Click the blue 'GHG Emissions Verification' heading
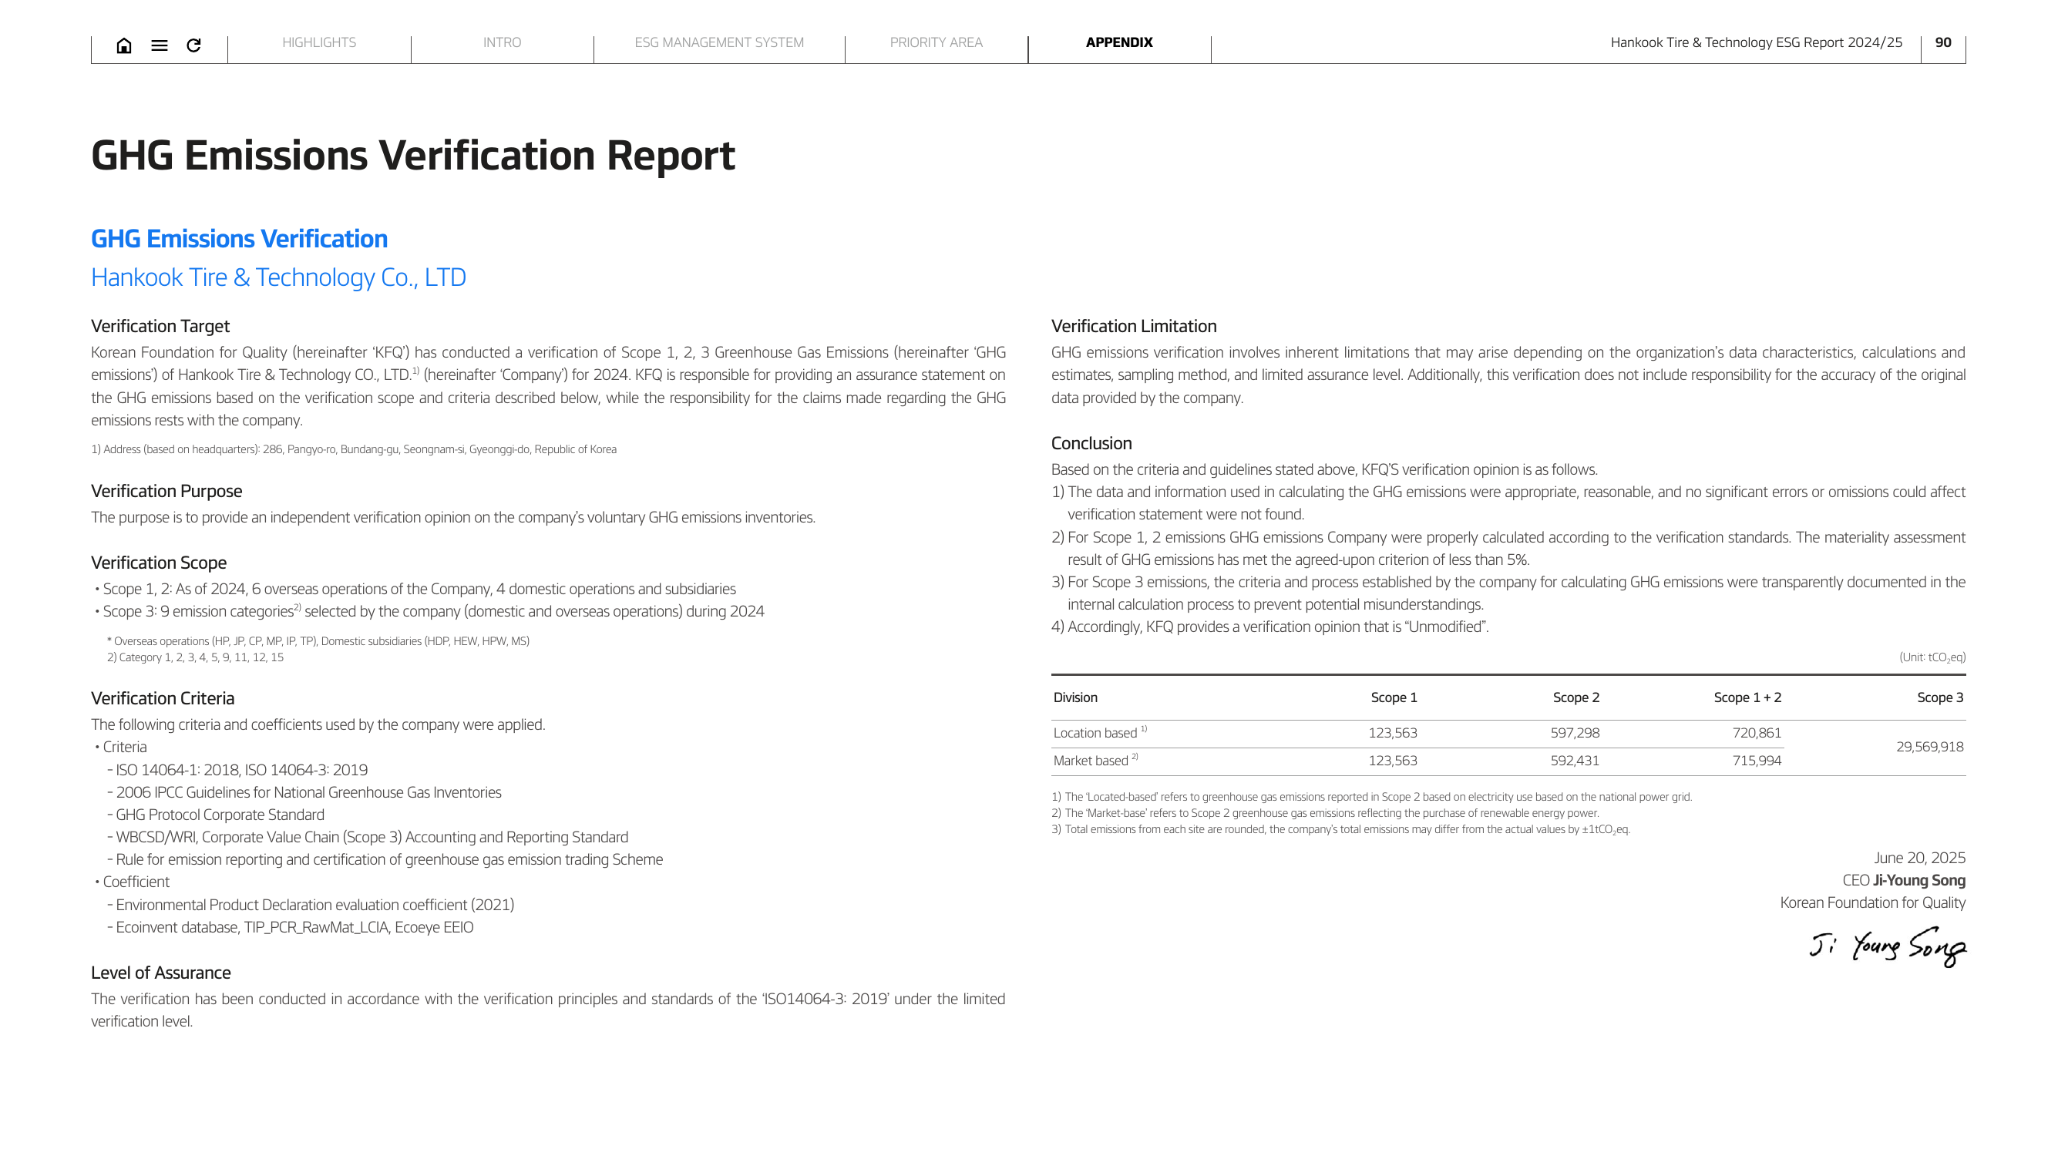 239,238
